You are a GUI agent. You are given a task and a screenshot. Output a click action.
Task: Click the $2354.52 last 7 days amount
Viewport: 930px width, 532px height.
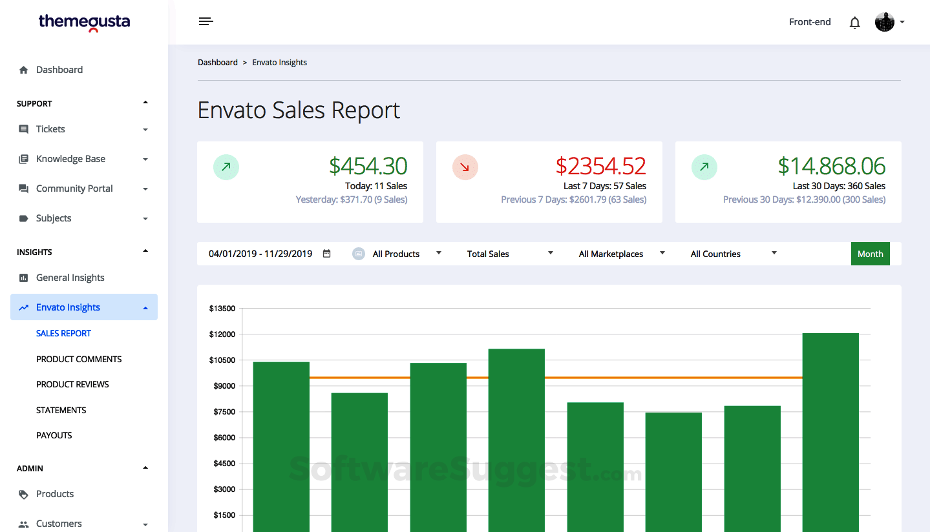point(601,167)
